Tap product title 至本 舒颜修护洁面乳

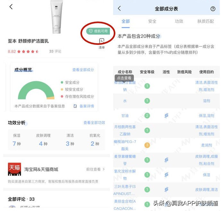point(28,41)
